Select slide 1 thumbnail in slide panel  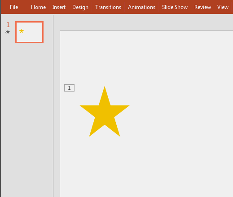pos(29,32)
